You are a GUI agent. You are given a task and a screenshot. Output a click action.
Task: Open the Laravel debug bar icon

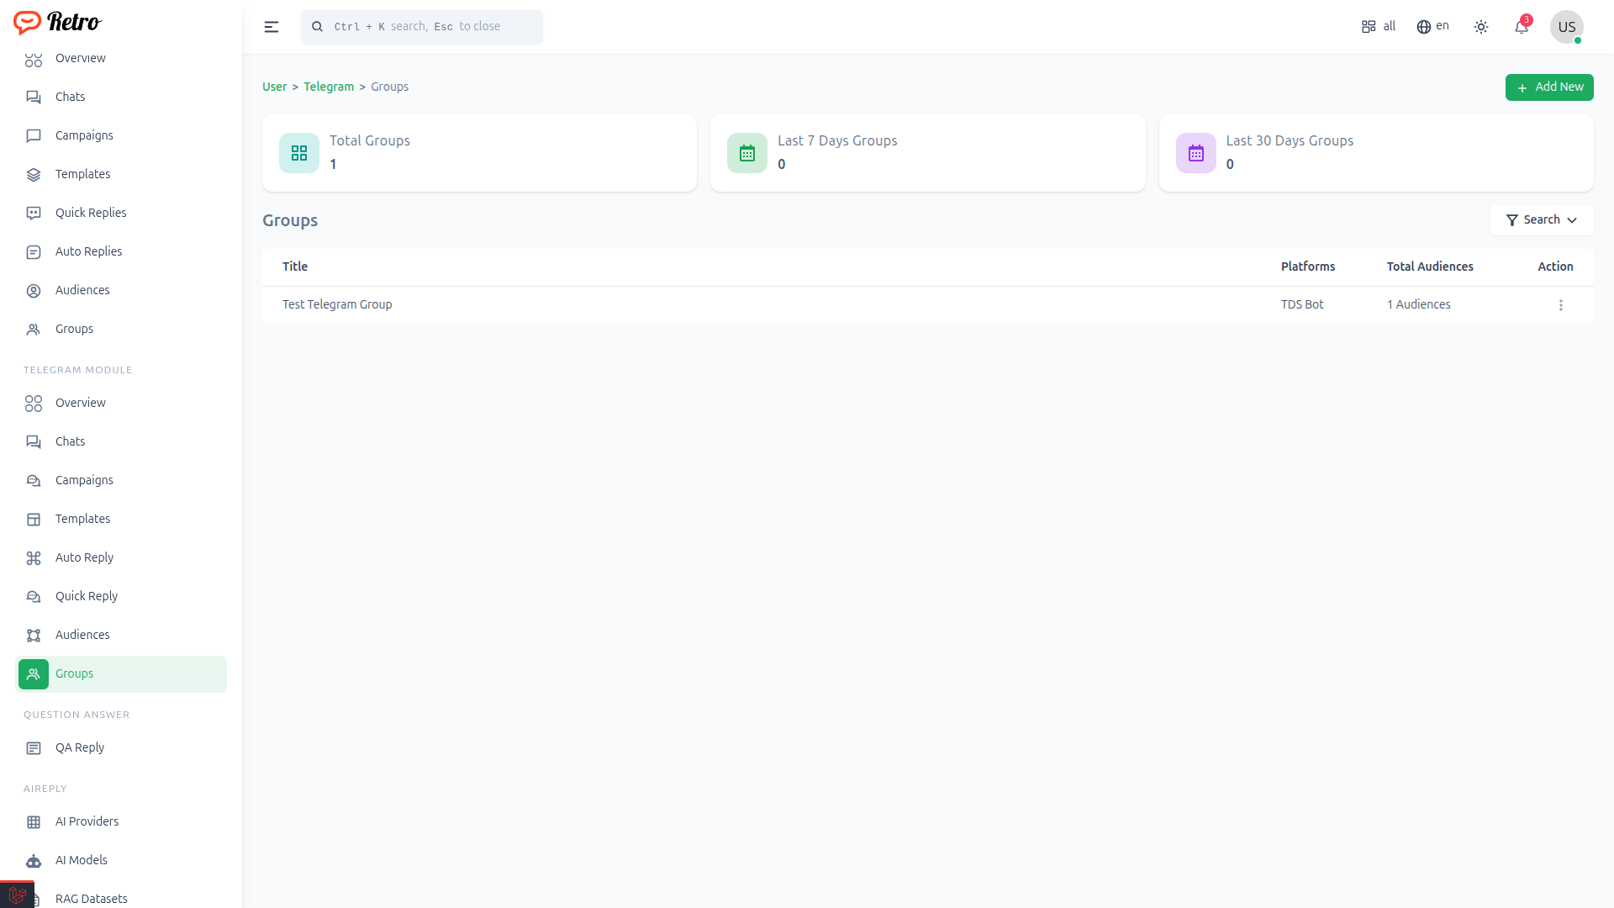click(17, 895)
